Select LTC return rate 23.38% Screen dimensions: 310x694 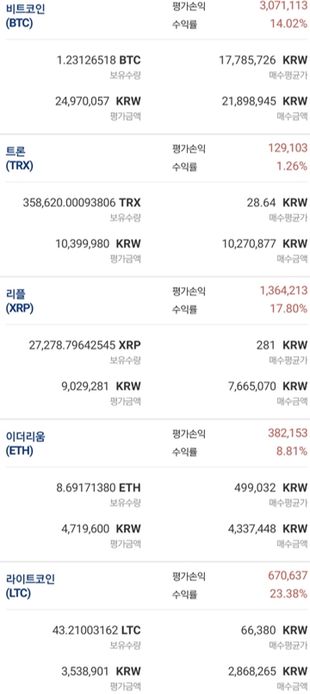click(288, 593)
